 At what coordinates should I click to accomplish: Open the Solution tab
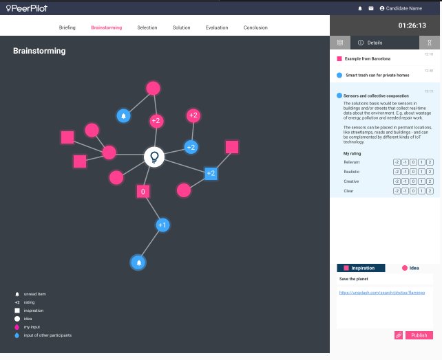pyautogui.click(x=181, y=27)
